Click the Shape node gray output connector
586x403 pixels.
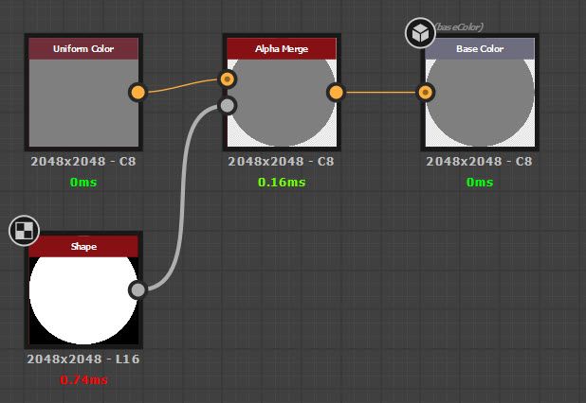pyautogui.click(x=137, y=289)
